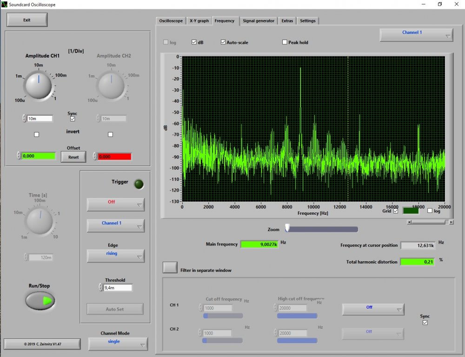The width and height of the screenshot is (465, 357).
Task: Toggle the CH1 invert checkbox
Action: click(x=36, y=134)
